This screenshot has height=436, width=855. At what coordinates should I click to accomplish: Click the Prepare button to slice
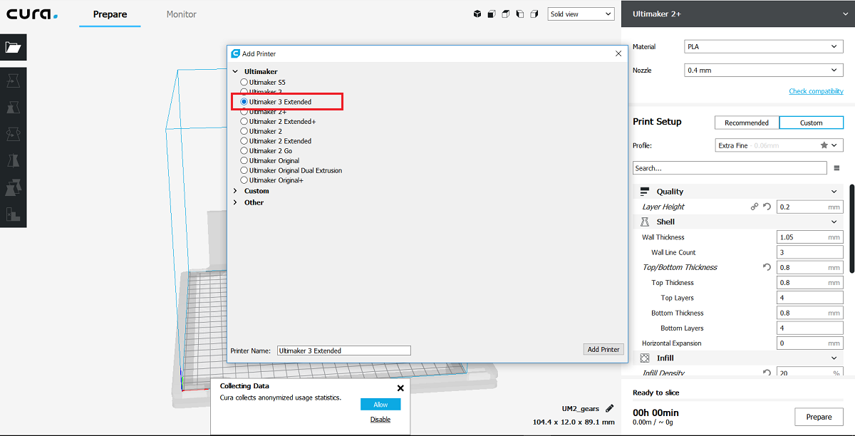(819, 417)
